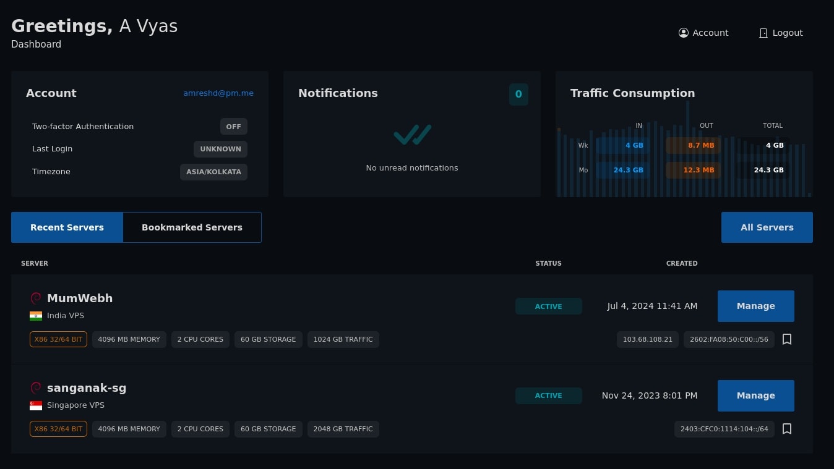Click the SERVER column header
The image size is (834, 469).
point(35,263)
